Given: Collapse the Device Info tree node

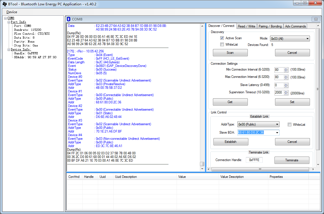Looking at the screenshot, I should tap(9, 50).
